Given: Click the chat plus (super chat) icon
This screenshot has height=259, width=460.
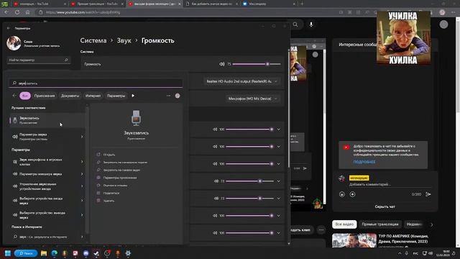Looking at the screenshot, I should coord(353,194).
